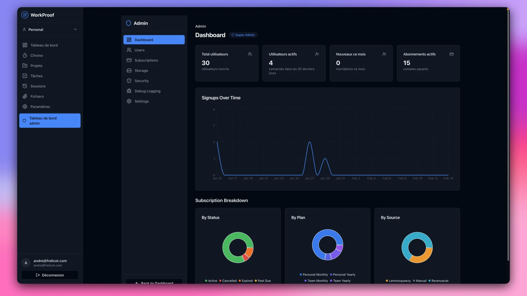Click the Fichiers paperclip icon
Image resolution: width=527 pixels, height=296 pixels.
25,96
